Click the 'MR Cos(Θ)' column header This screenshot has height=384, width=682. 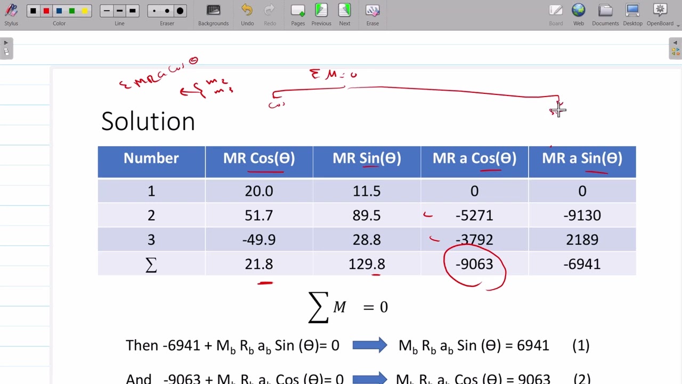(x=259, y=158)
